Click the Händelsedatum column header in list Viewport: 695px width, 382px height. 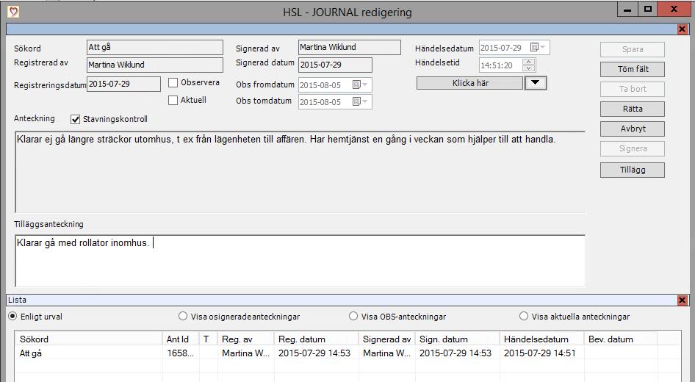coord(541,339)
